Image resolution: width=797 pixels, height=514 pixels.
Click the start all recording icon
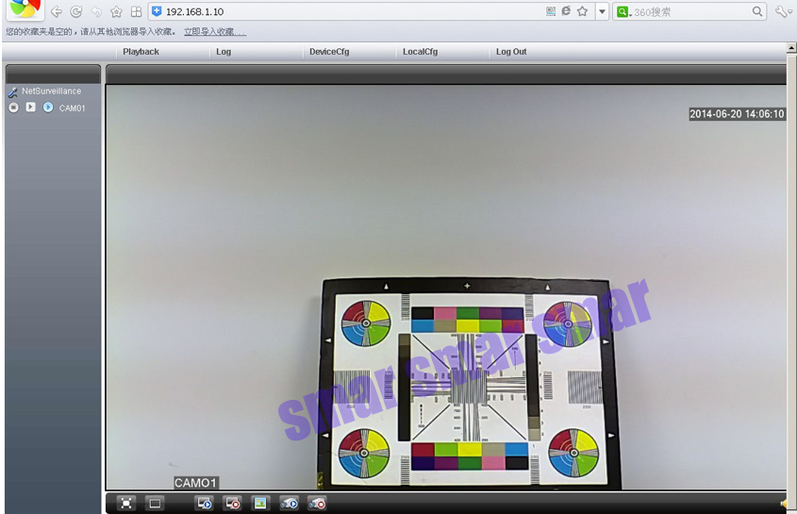pyautogui.click(x=290, y=504)
